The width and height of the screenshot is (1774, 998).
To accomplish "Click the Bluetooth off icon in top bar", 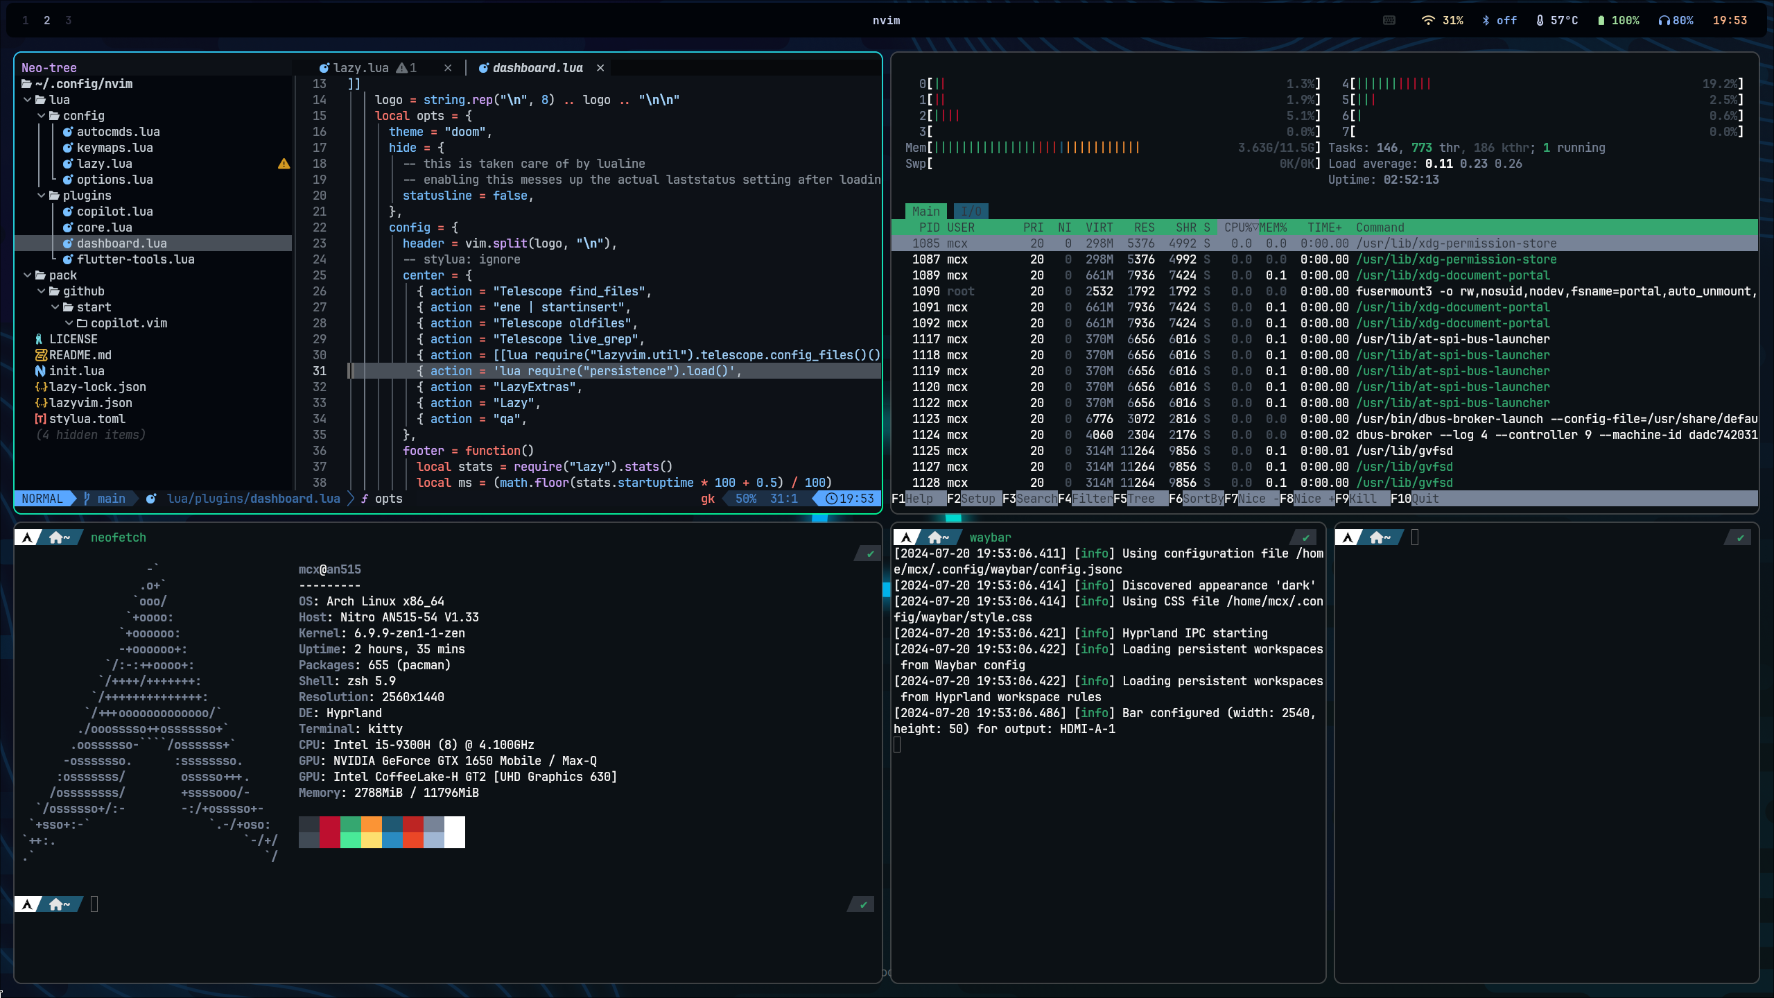I will [x=1486, y=20].
